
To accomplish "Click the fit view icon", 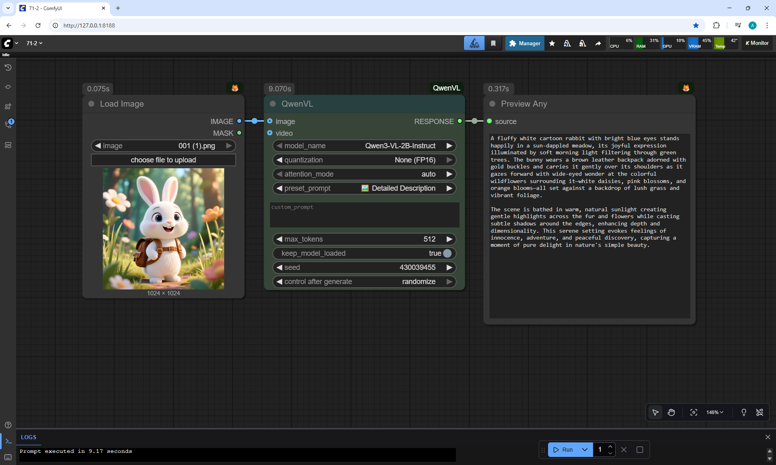I will pyautogui.click(x=694, y=412).
